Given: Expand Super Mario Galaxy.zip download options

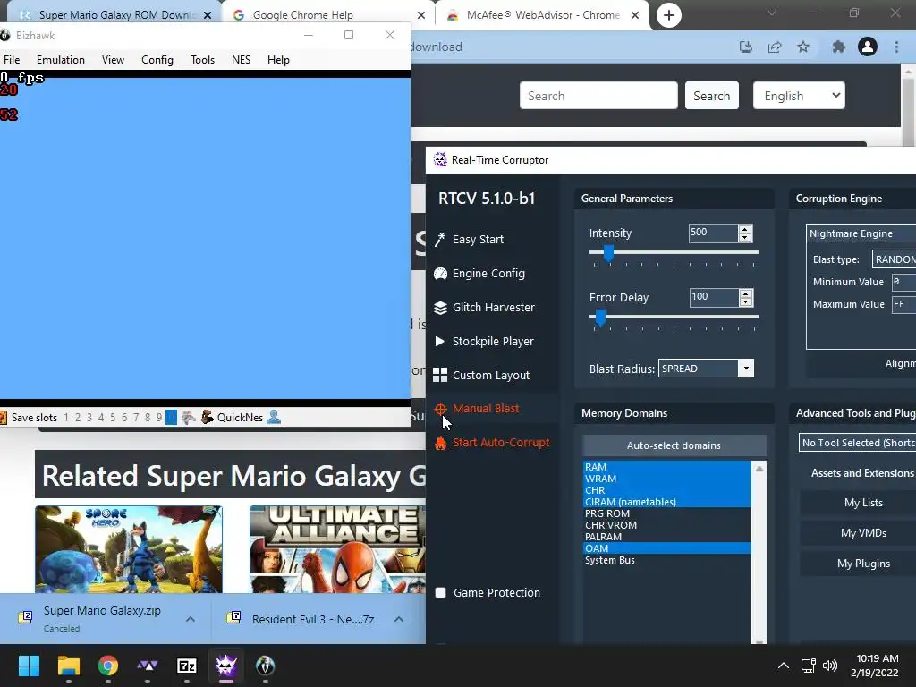Looking at the screenshot, I should pyautogui.click(x=191, y=619).
